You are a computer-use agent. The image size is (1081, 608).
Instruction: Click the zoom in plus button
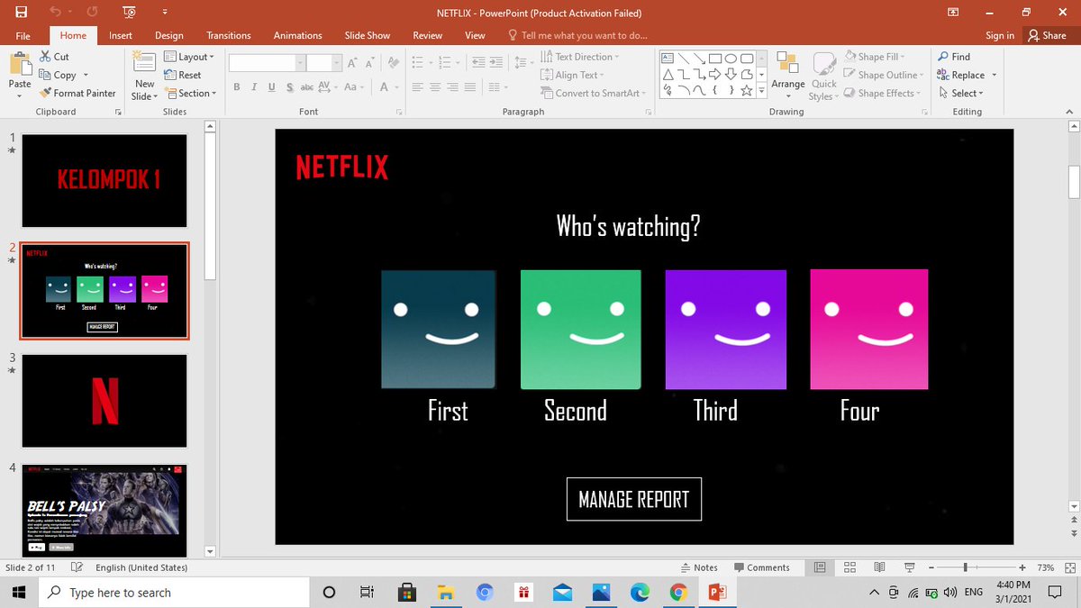1022,567
